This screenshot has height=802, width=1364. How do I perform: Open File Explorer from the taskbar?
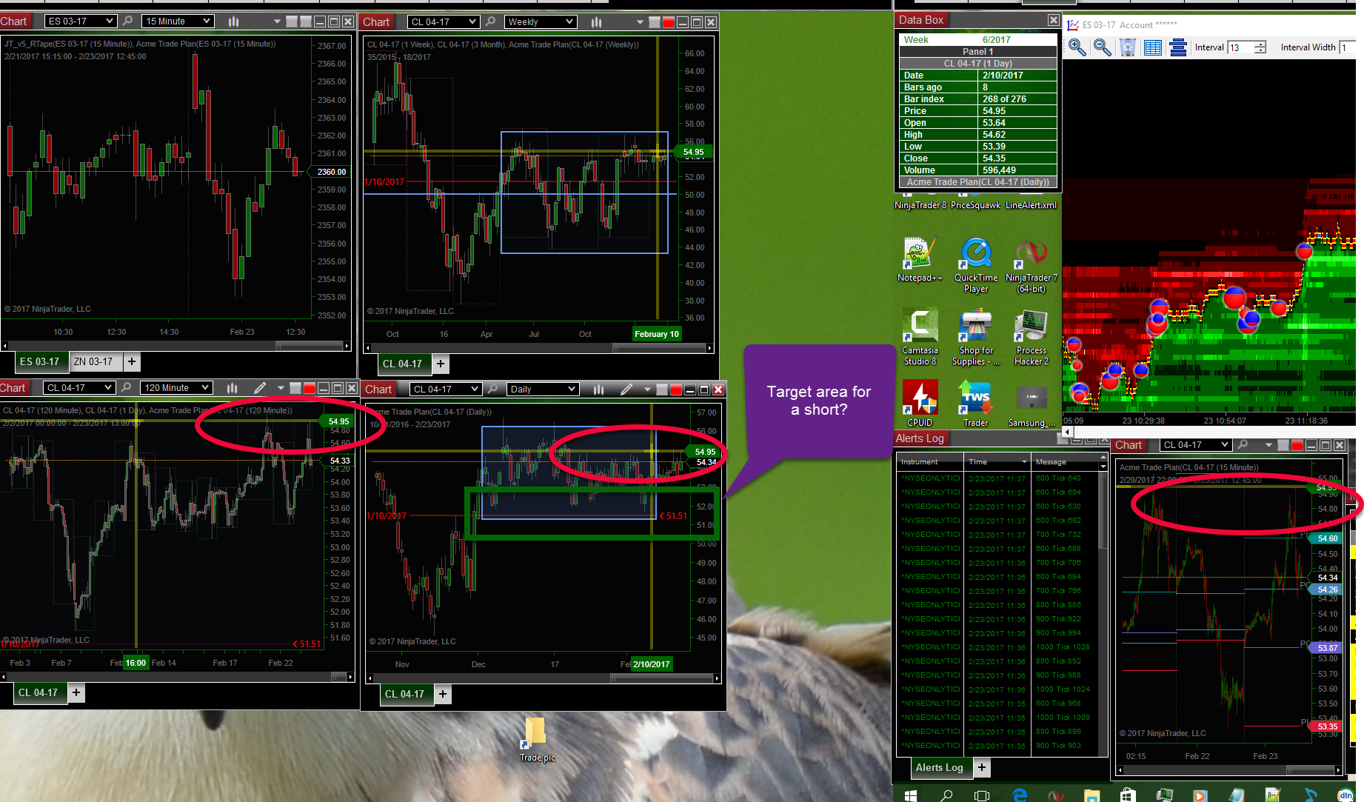pos(1091,795)
